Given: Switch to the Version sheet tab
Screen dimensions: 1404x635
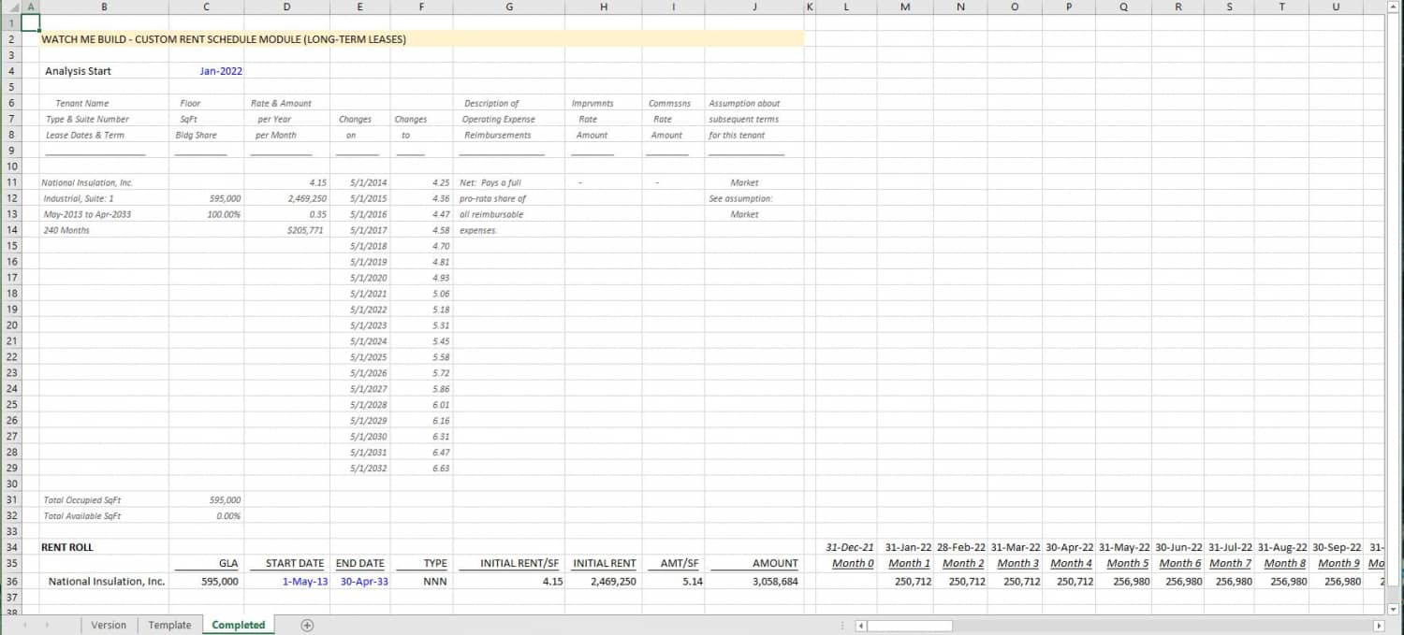Looking at the screenshot, I should pos(109,624).
